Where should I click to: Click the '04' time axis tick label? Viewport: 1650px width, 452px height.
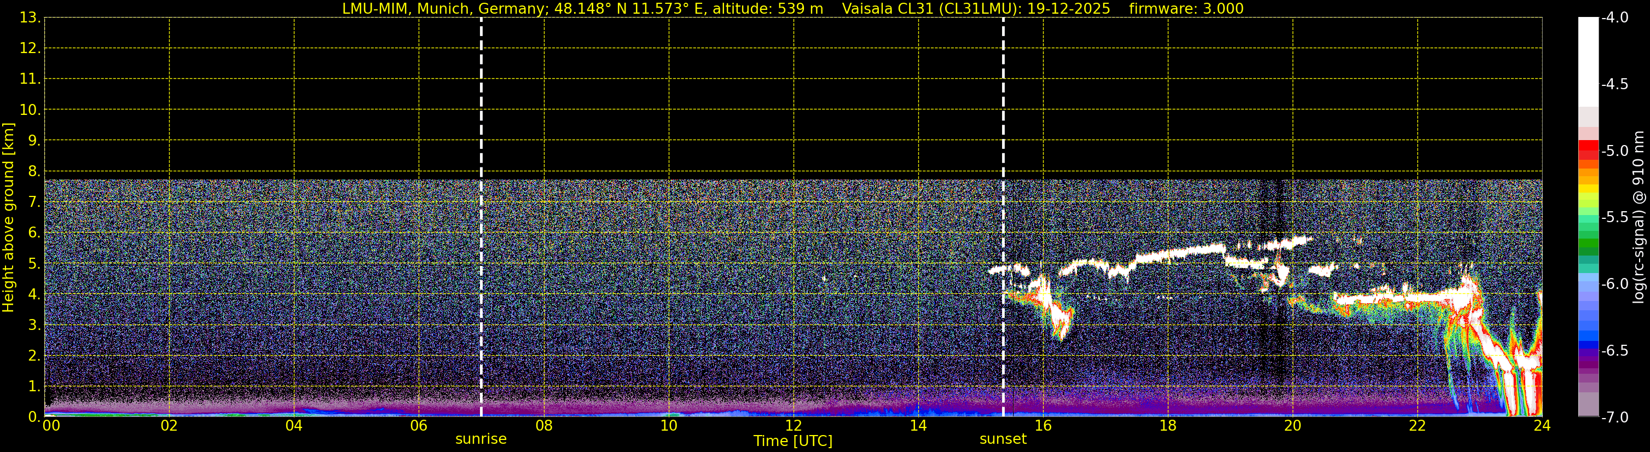pyautogui.click(x=294, y=426)
